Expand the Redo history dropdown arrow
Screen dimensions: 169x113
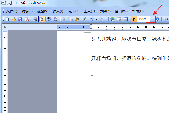[x=106, y=19]
